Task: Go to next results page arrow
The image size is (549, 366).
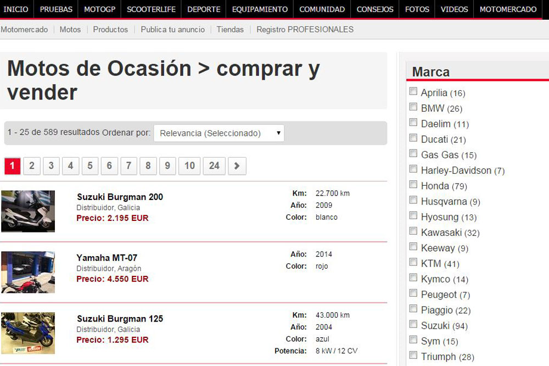Action: tap(237, 166)
